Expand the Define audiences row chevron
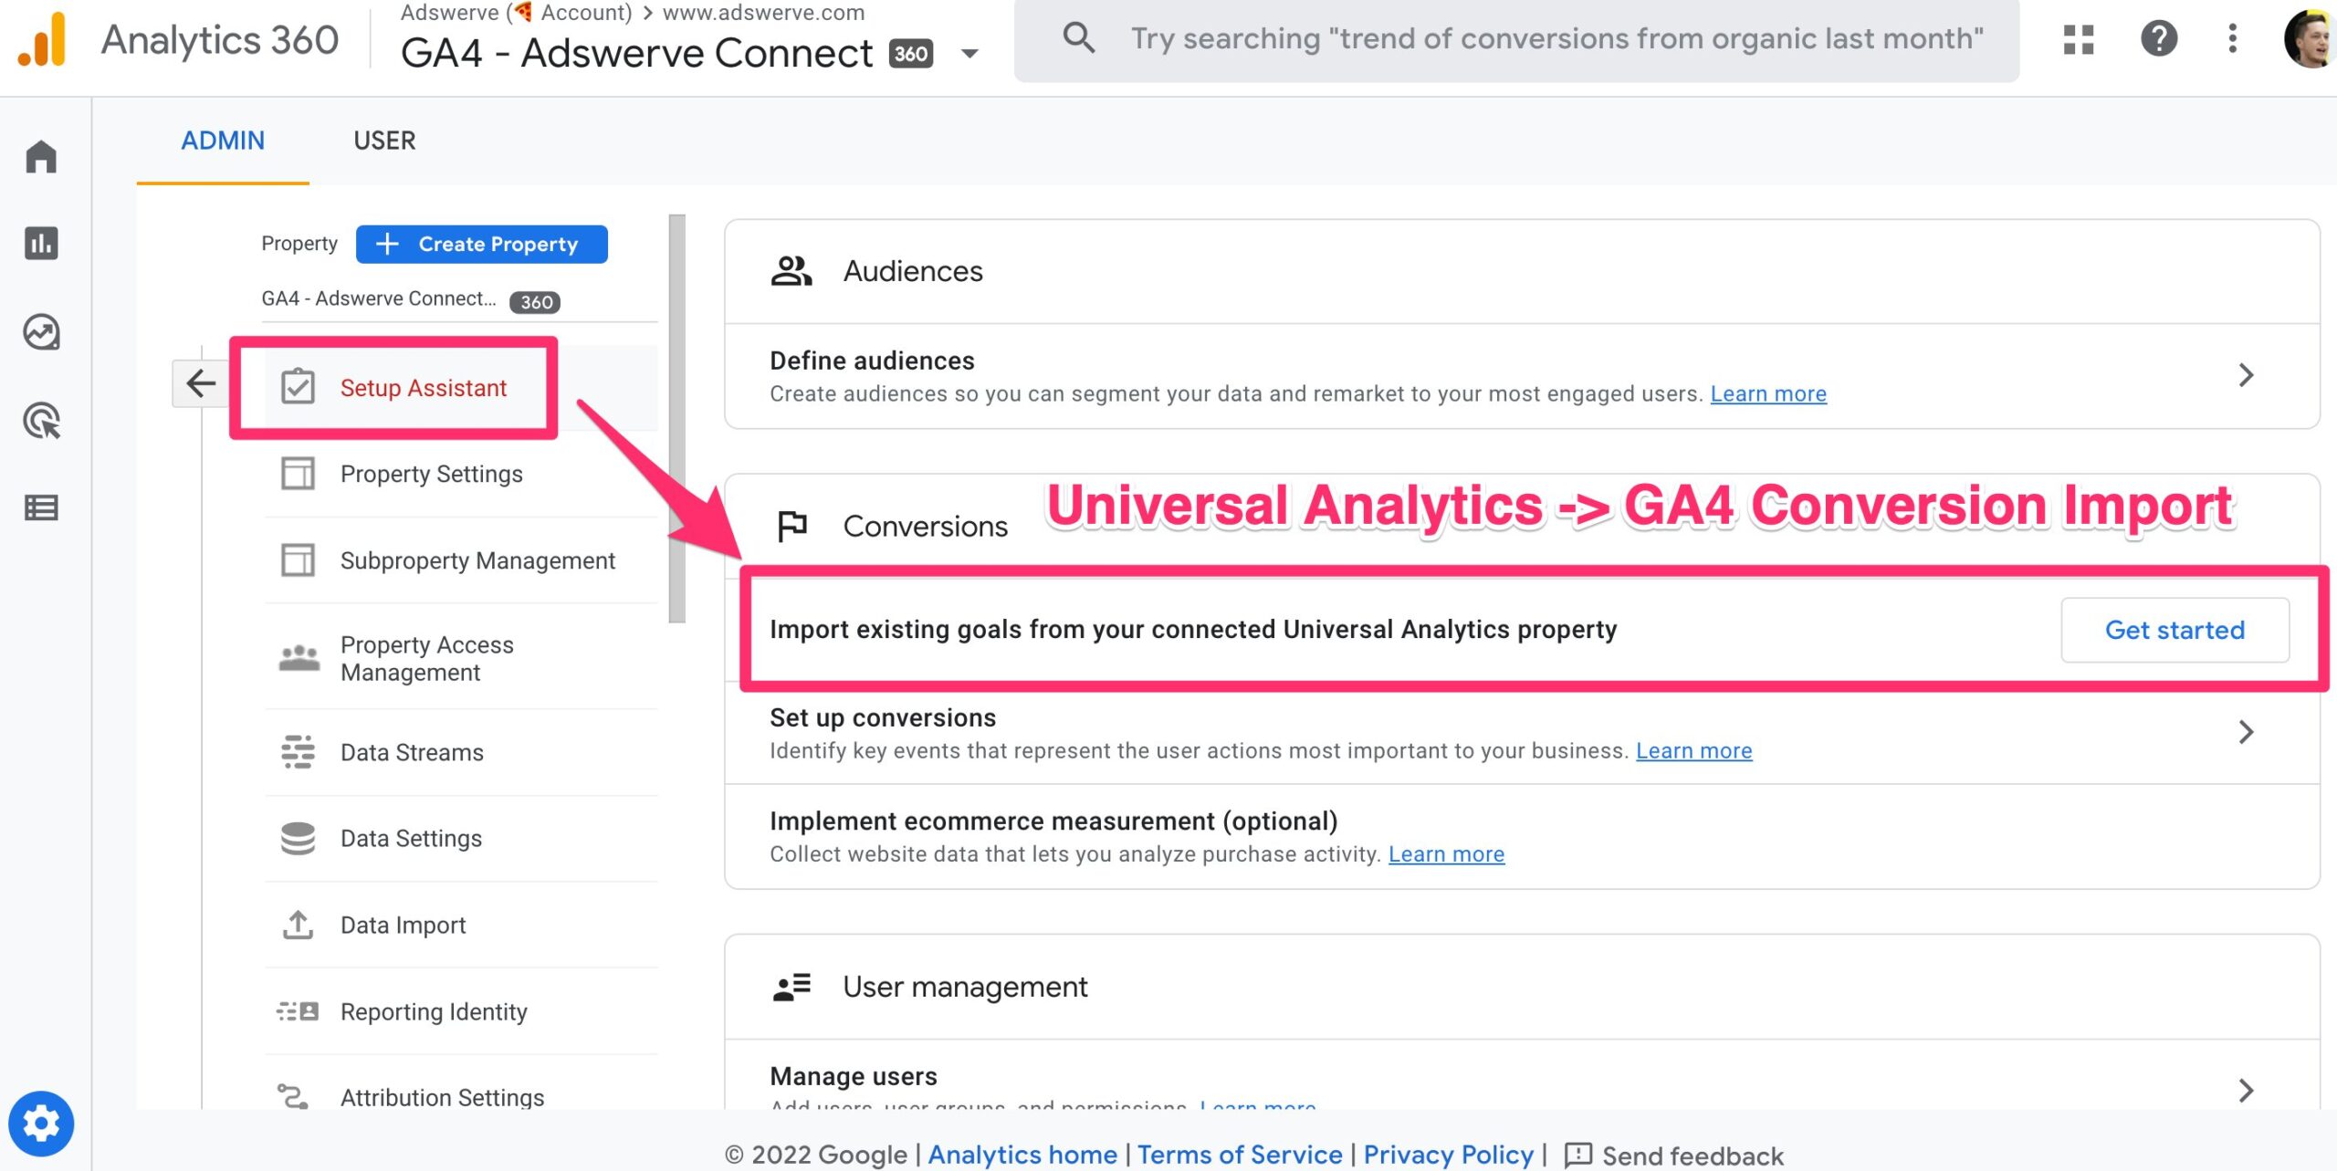The height and width of the screenshot is (1171, 2337). [x=2246, y=375]
